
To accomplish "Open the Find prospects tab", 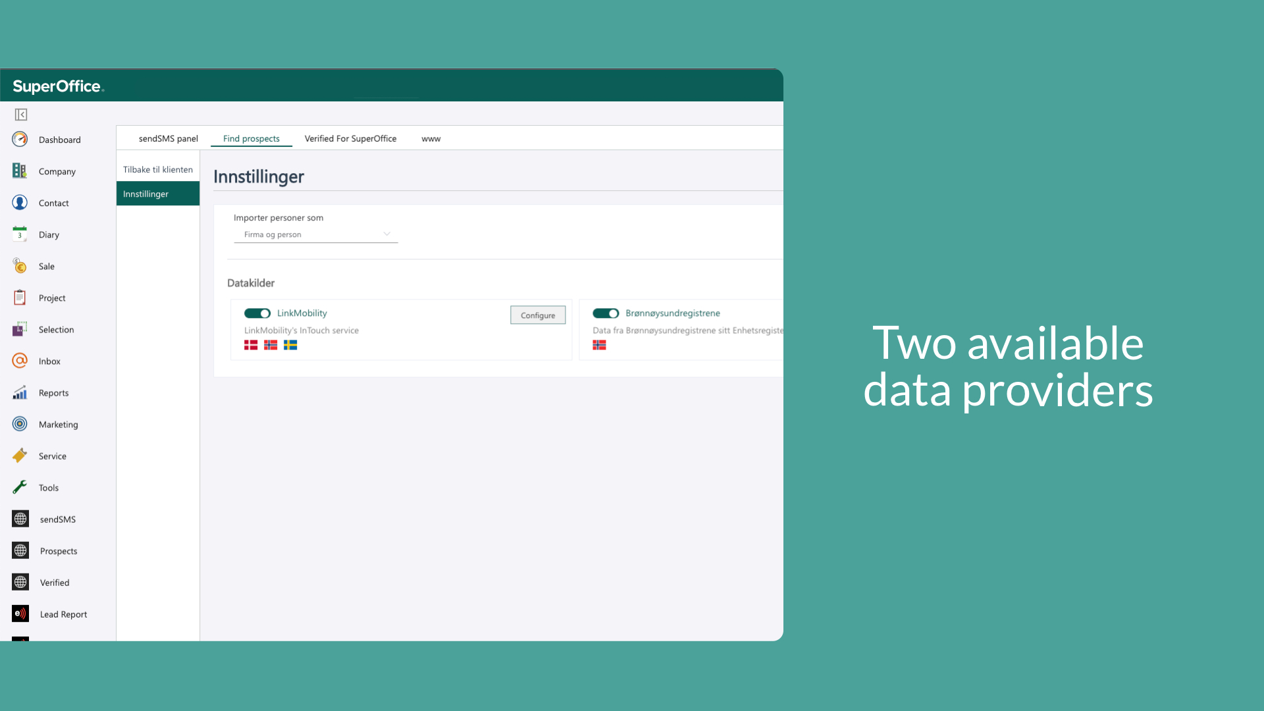I will pos(250,138).
